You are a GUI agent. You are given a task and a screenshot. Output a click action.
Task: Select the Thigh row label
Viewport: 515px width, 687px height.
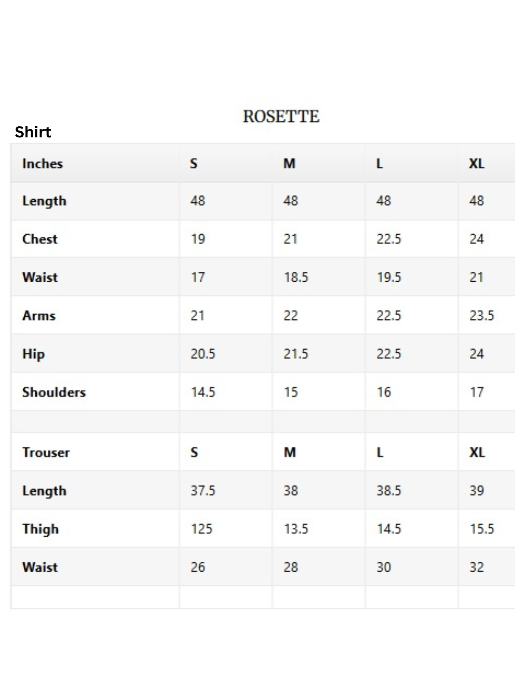pyautogui.click(x=41, y=529)
